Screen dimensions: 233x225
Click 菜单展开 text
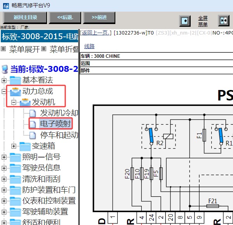[25, 49]
